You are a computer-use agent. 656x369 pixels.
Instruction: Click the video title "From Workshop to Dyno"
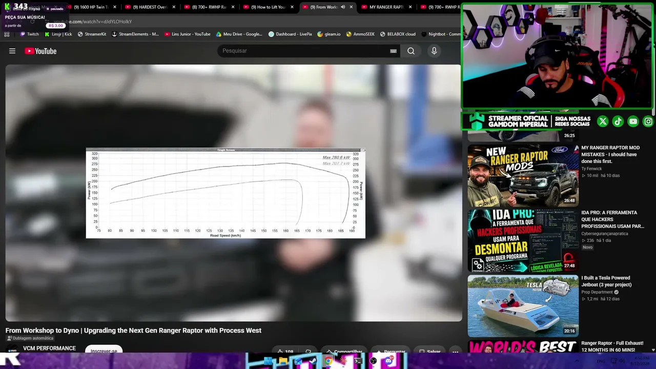[x=133, y=331]
